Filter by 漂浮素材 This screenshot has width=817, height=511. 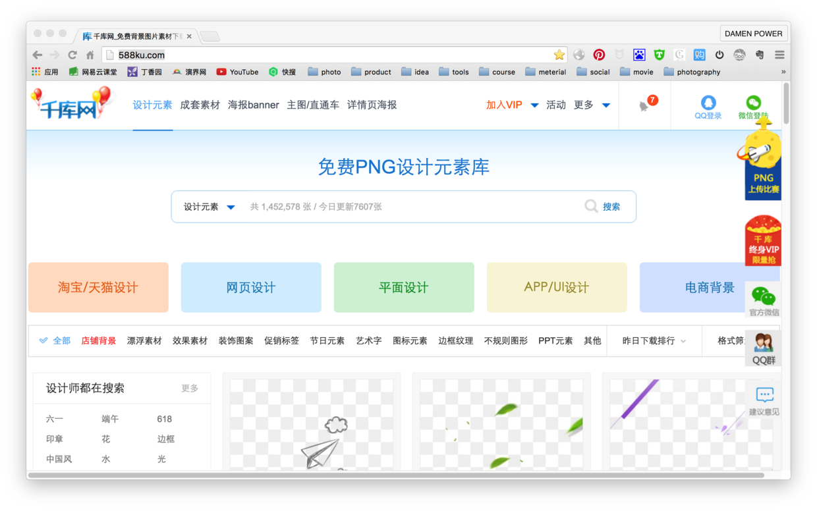144,340
